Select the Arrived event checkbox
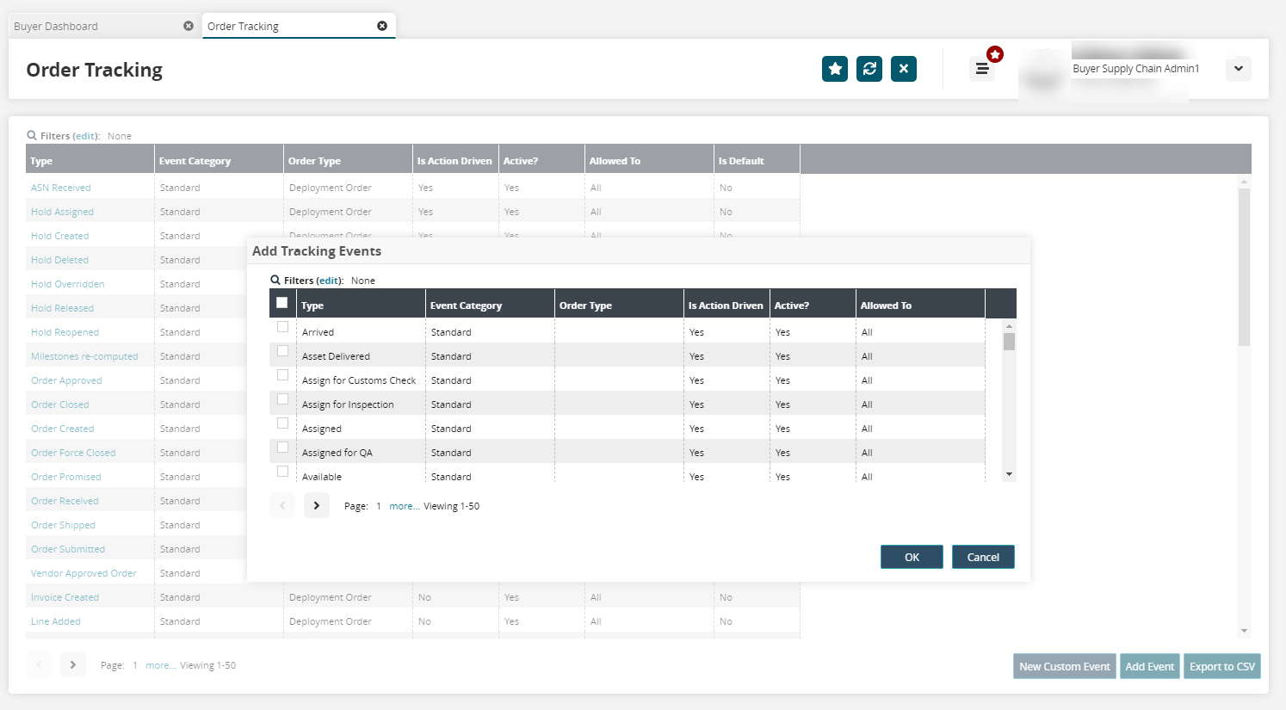This screenshot has width=1286, height=710. (282, 327)
